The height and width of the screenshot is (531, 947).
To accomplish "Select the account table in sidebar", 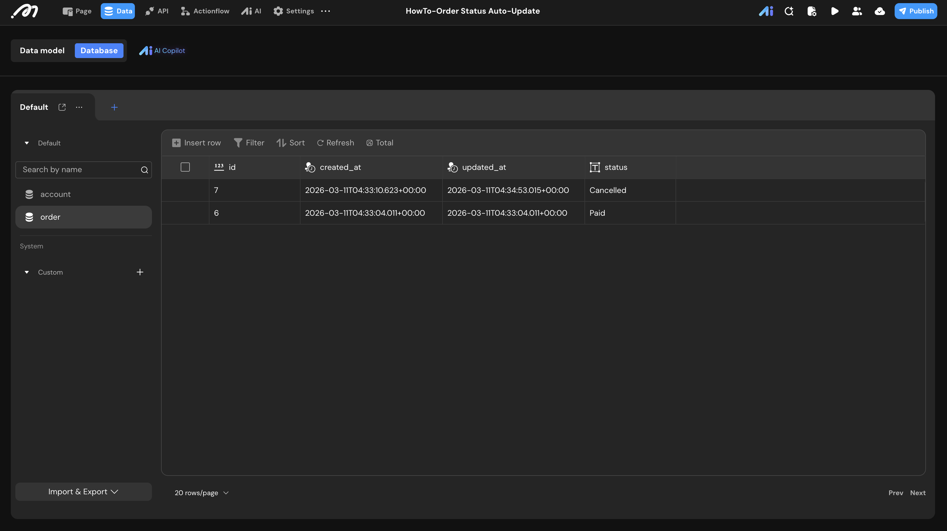I will point(55,194).
